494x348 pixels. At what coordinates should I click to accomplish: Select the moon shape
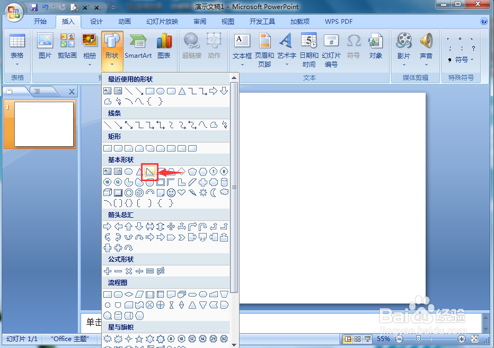214,192
